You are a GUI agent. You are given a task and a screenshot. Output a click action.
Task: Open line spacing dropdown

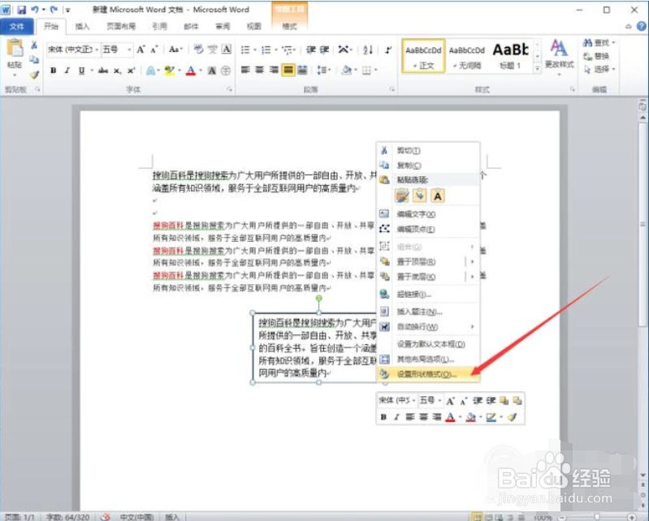pyautogui.click(x=323, y=71)
